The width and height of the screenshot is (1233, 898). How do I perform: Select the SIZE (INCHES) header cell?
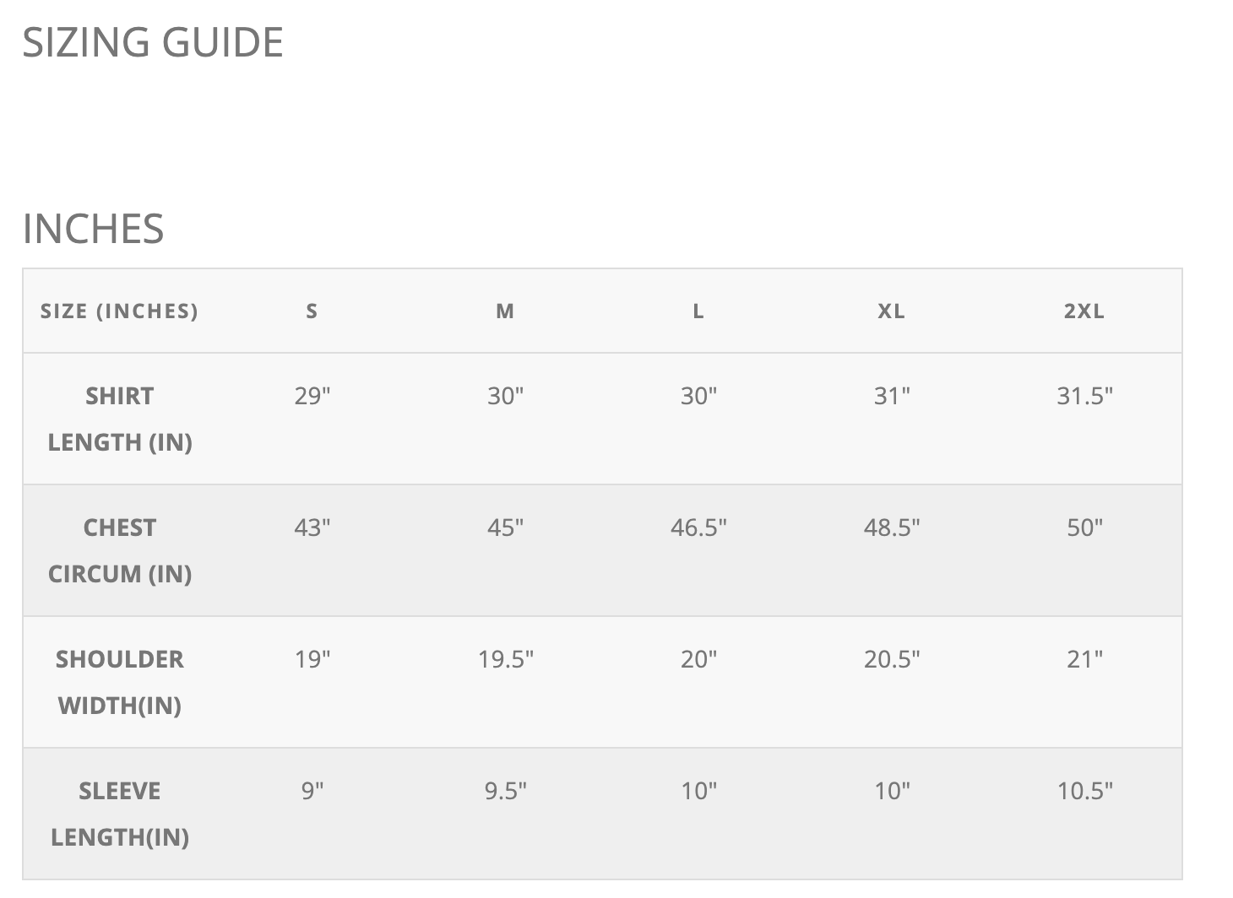[119, 311]
